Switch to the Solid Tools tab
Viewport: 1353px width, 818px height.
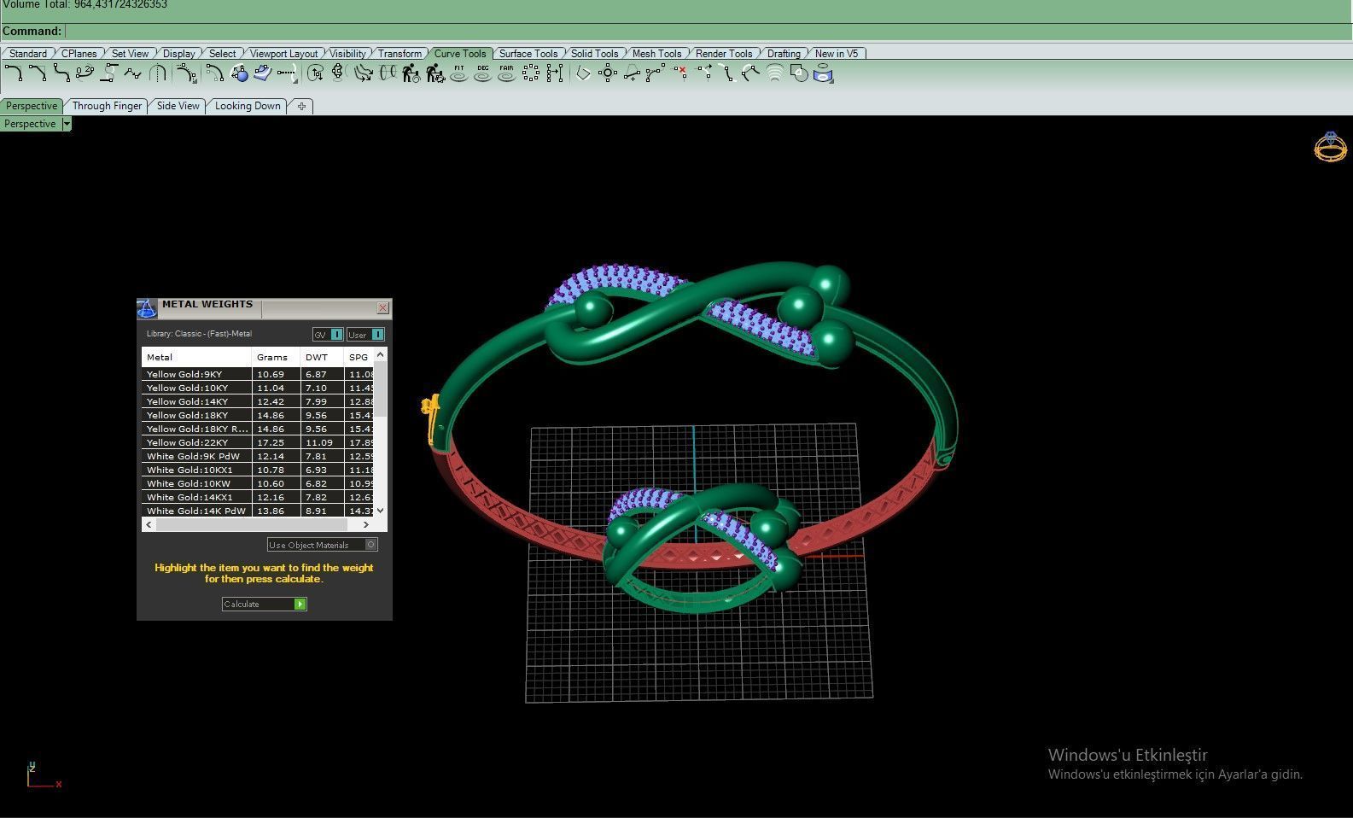[x=594, y=53]
